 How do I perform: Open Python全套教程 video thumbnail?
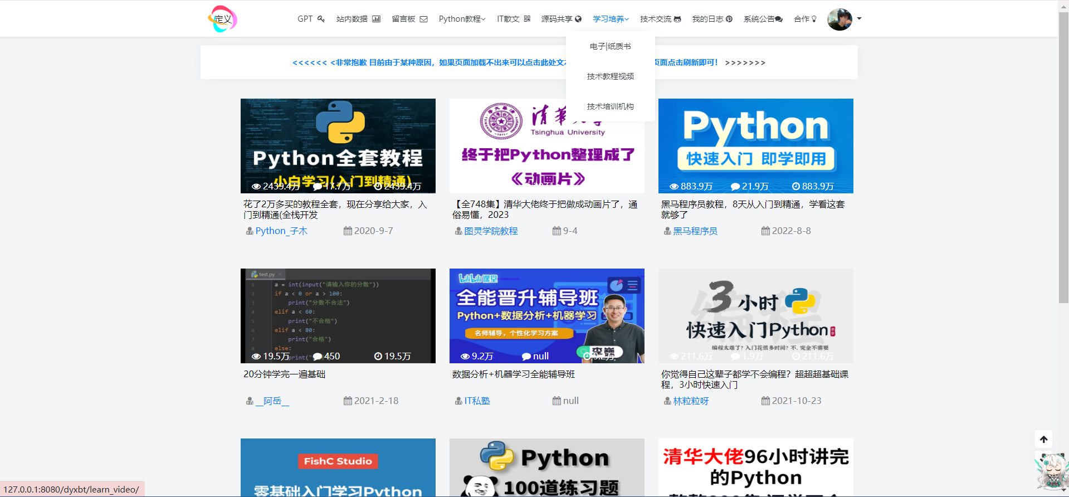click(338, 146)
